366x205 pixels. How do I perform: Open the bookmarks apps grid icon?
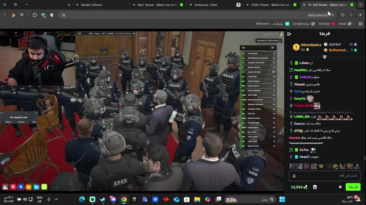(x=360, y=24)
